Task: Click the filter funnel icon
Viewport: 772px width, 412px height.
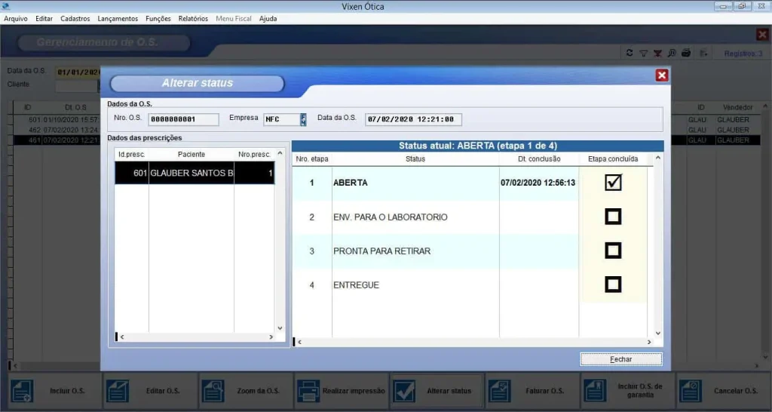Action: pos(643,53)
